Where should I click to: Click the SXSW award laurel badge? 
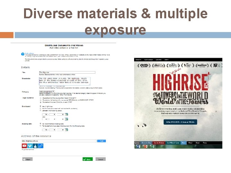tap(202, 65)
